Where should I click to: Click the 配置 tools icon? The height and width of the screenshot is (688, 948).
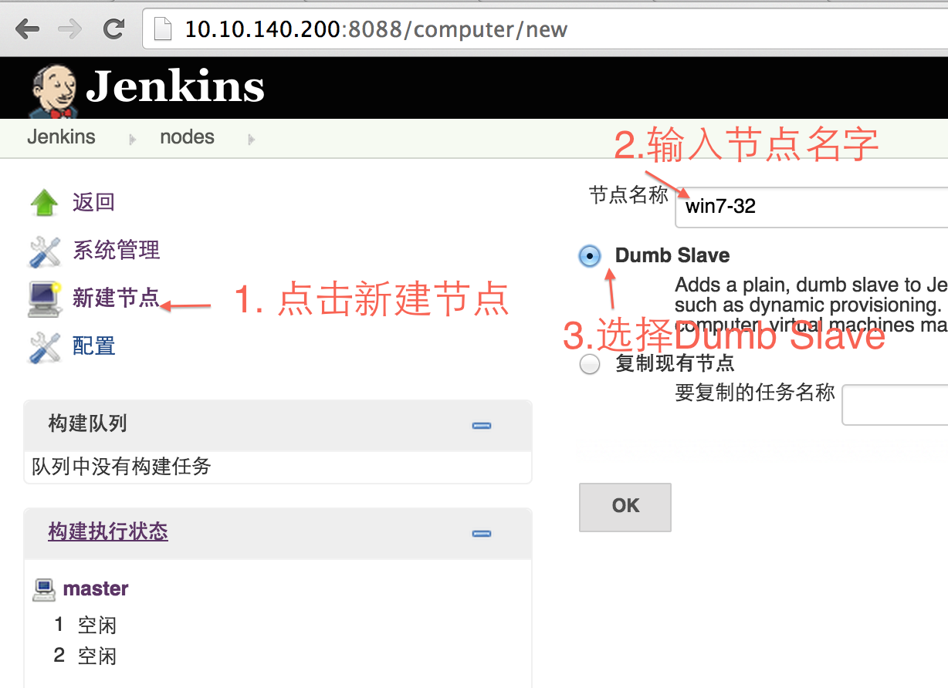click(44, 347)
